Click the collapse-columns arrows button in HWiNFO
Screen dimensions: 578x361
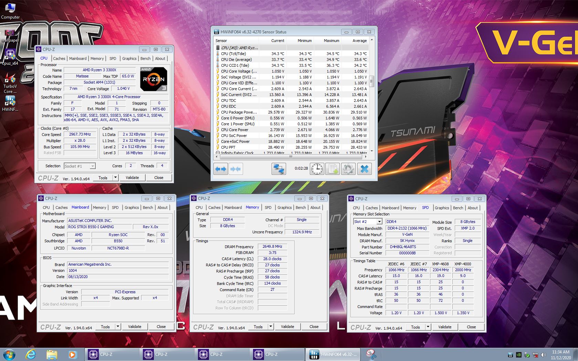pos(235,169)
